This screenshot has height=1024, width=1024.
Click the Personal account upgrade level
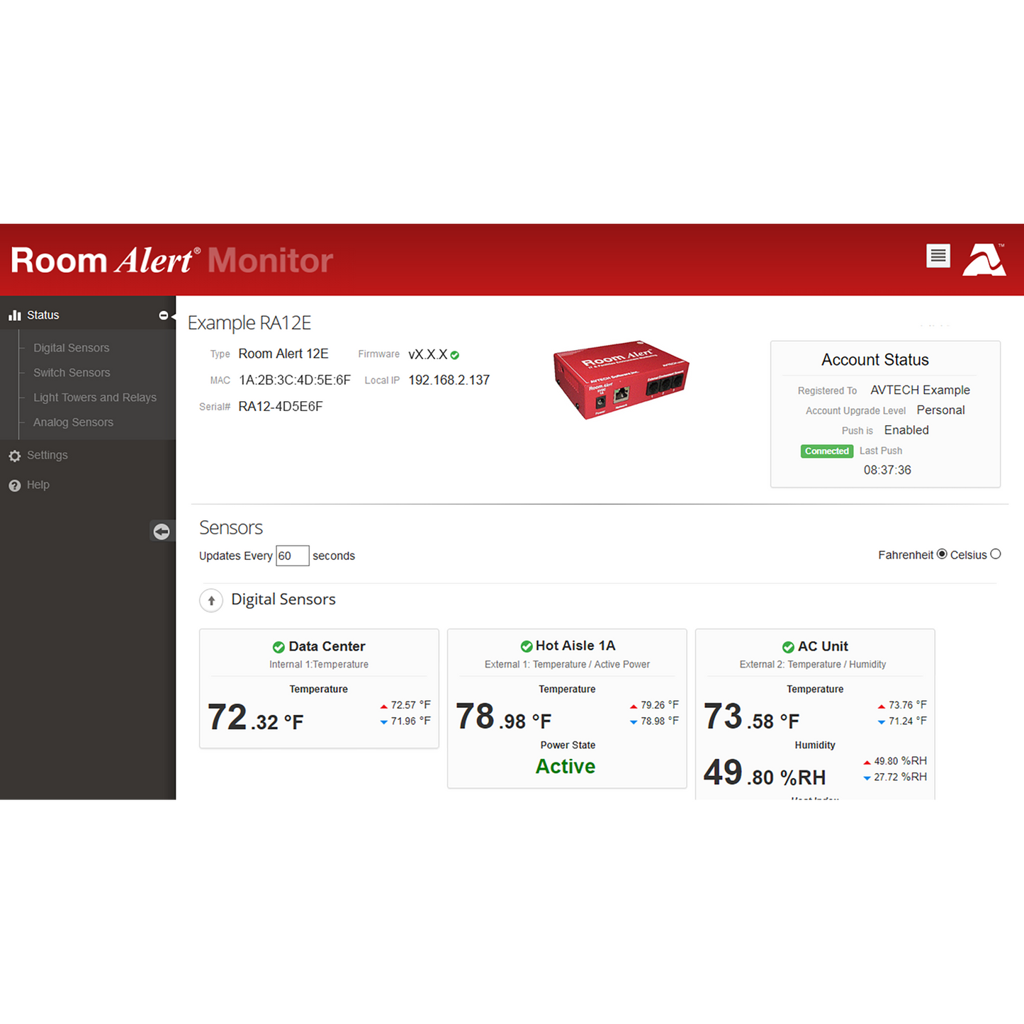point(940,410)
